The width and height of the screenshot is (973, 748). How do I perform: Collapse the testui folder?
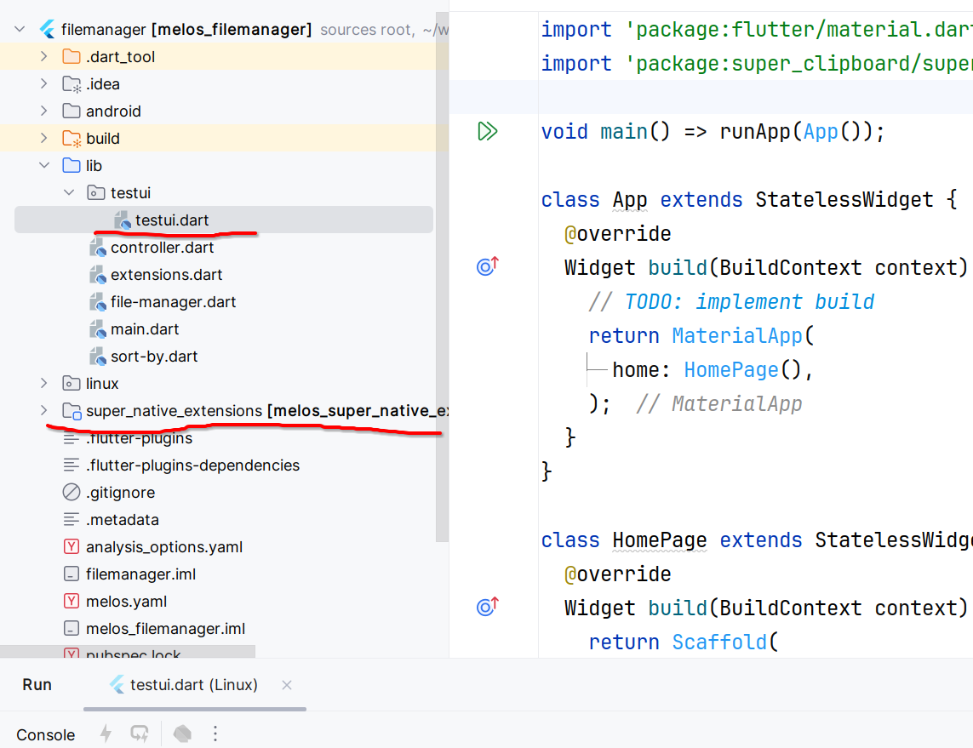(x=69, y=193)
